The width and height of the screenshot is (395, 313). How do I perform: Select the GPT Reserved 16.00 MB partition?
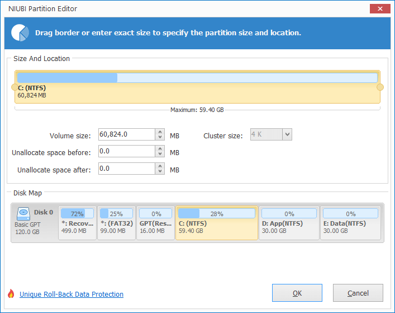click(x=155, y=223)
